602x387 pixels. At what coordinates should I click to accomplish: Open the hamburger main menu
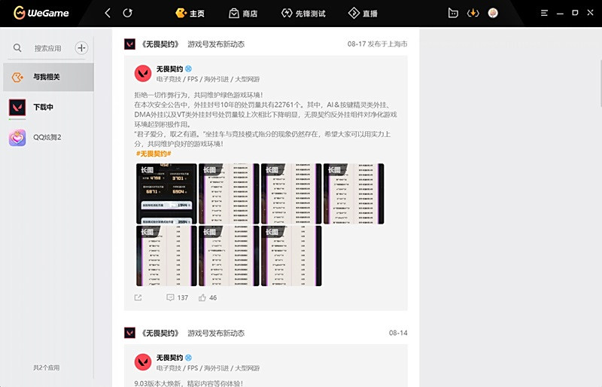[545, 13]
